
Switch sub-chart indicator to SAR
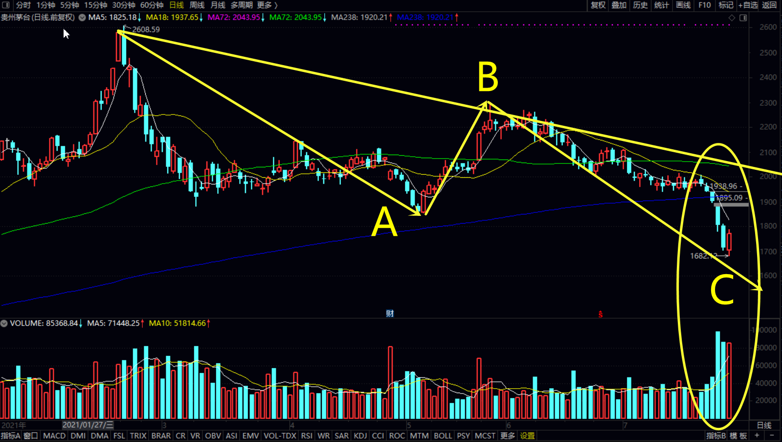(x=342, y=436)
